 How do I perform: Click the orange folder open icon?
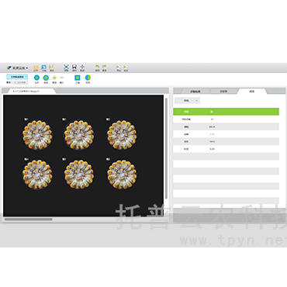[x=36, y=67]
